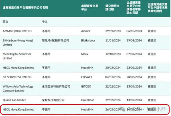Click 13/05/2024 in the QuanXLab row
This screenshot has height=116, width=171.
[134, 100]
